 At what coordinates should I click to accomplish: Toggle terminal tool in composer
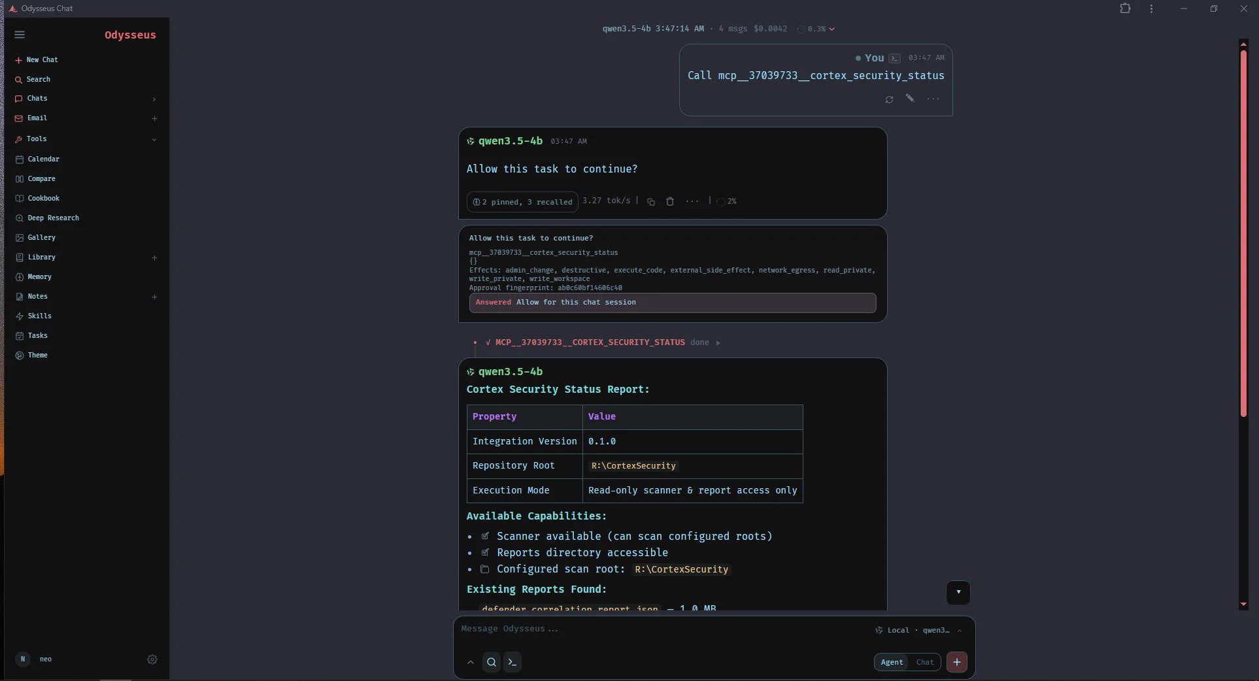[x=512, y=662]
